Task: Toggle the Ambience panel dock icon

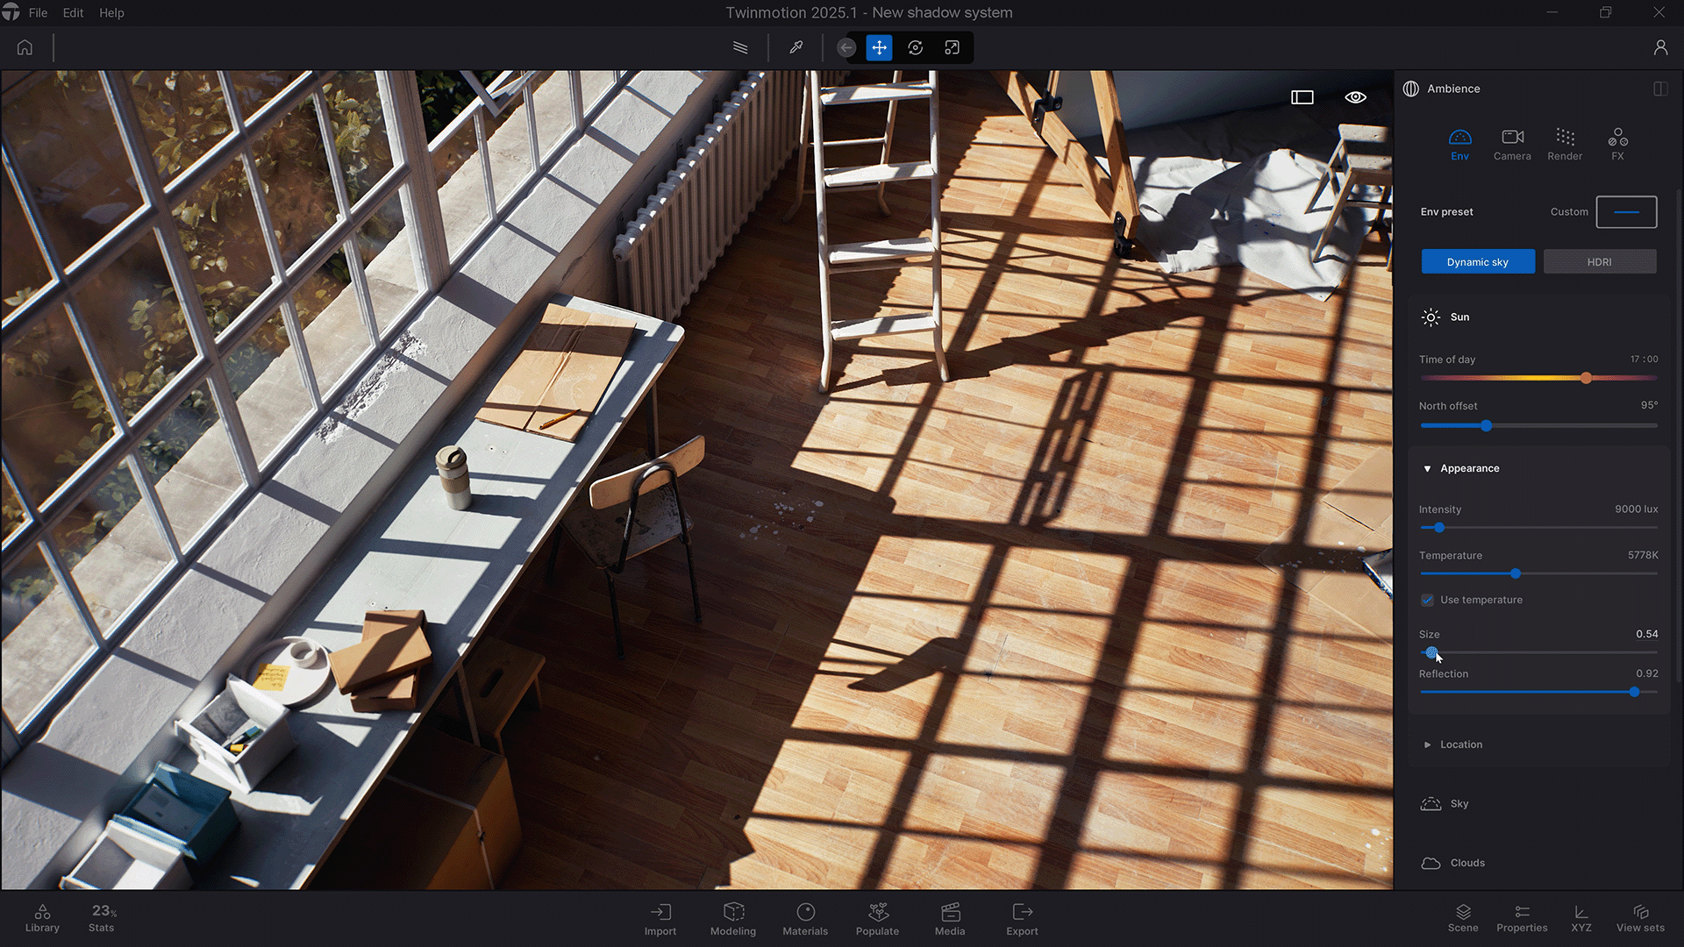Action: coord(1659,89)
